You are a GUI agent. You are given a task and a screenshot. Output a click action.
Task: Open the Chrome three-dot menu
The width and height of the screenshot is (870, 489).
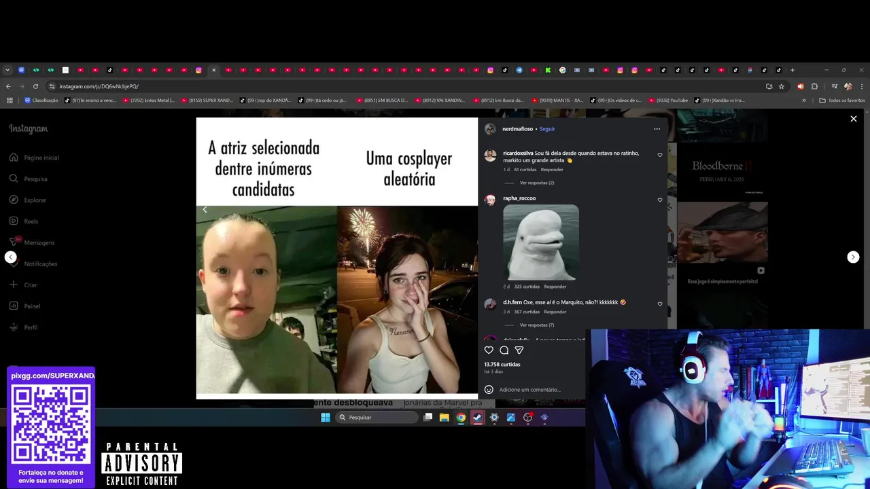click(861, 86)
